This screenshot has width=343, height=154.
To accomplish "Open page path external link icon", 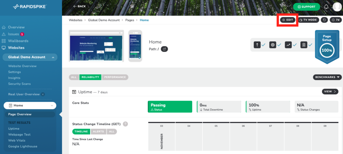I will [164, 49].
